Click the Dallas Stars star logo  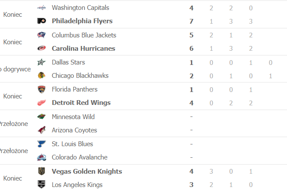(41, 62)
